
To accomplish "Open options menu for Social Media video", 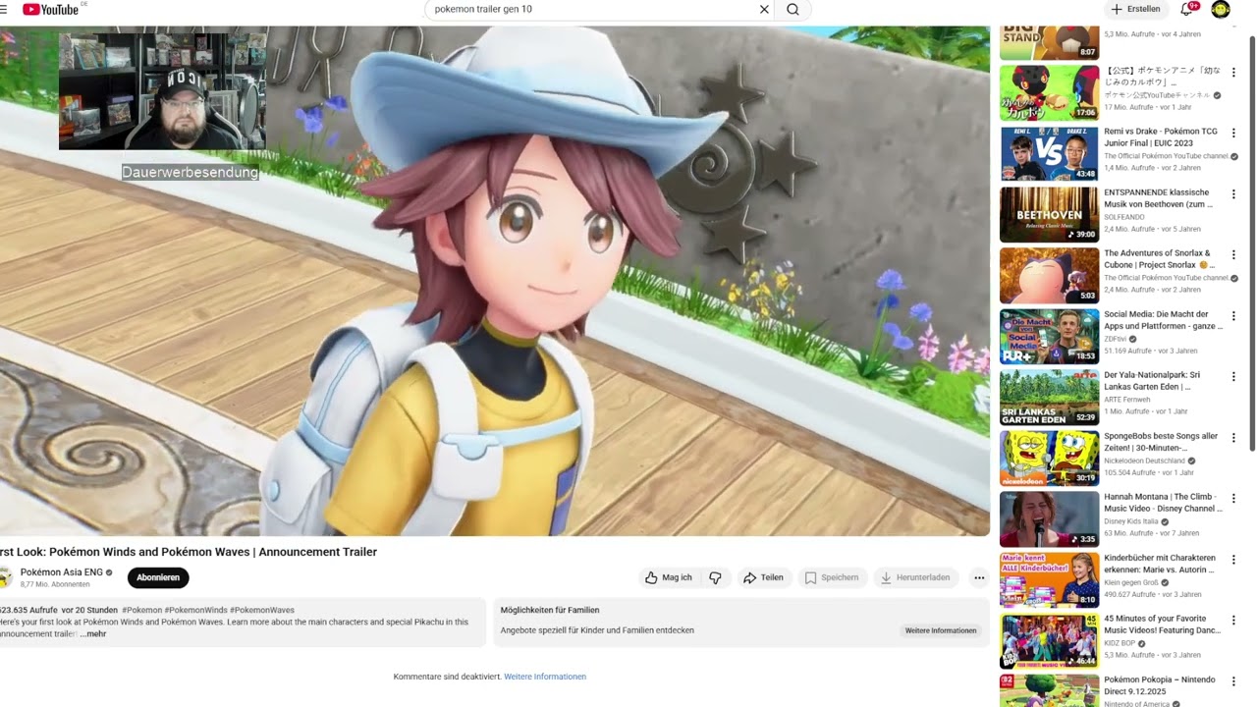I will 1233,315.
